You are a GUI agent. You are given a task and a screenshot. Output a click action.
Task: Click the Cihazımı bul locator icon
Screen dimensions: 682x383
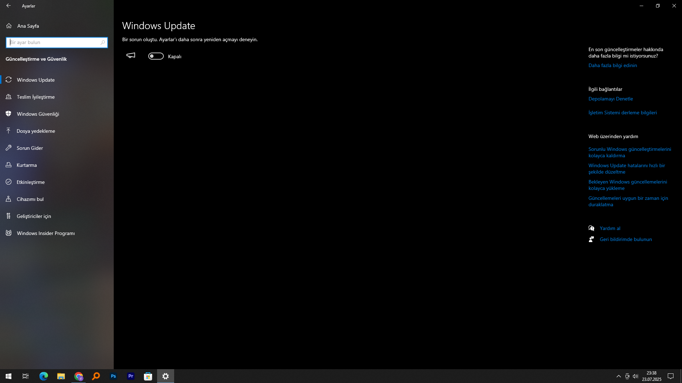(9, 199)
